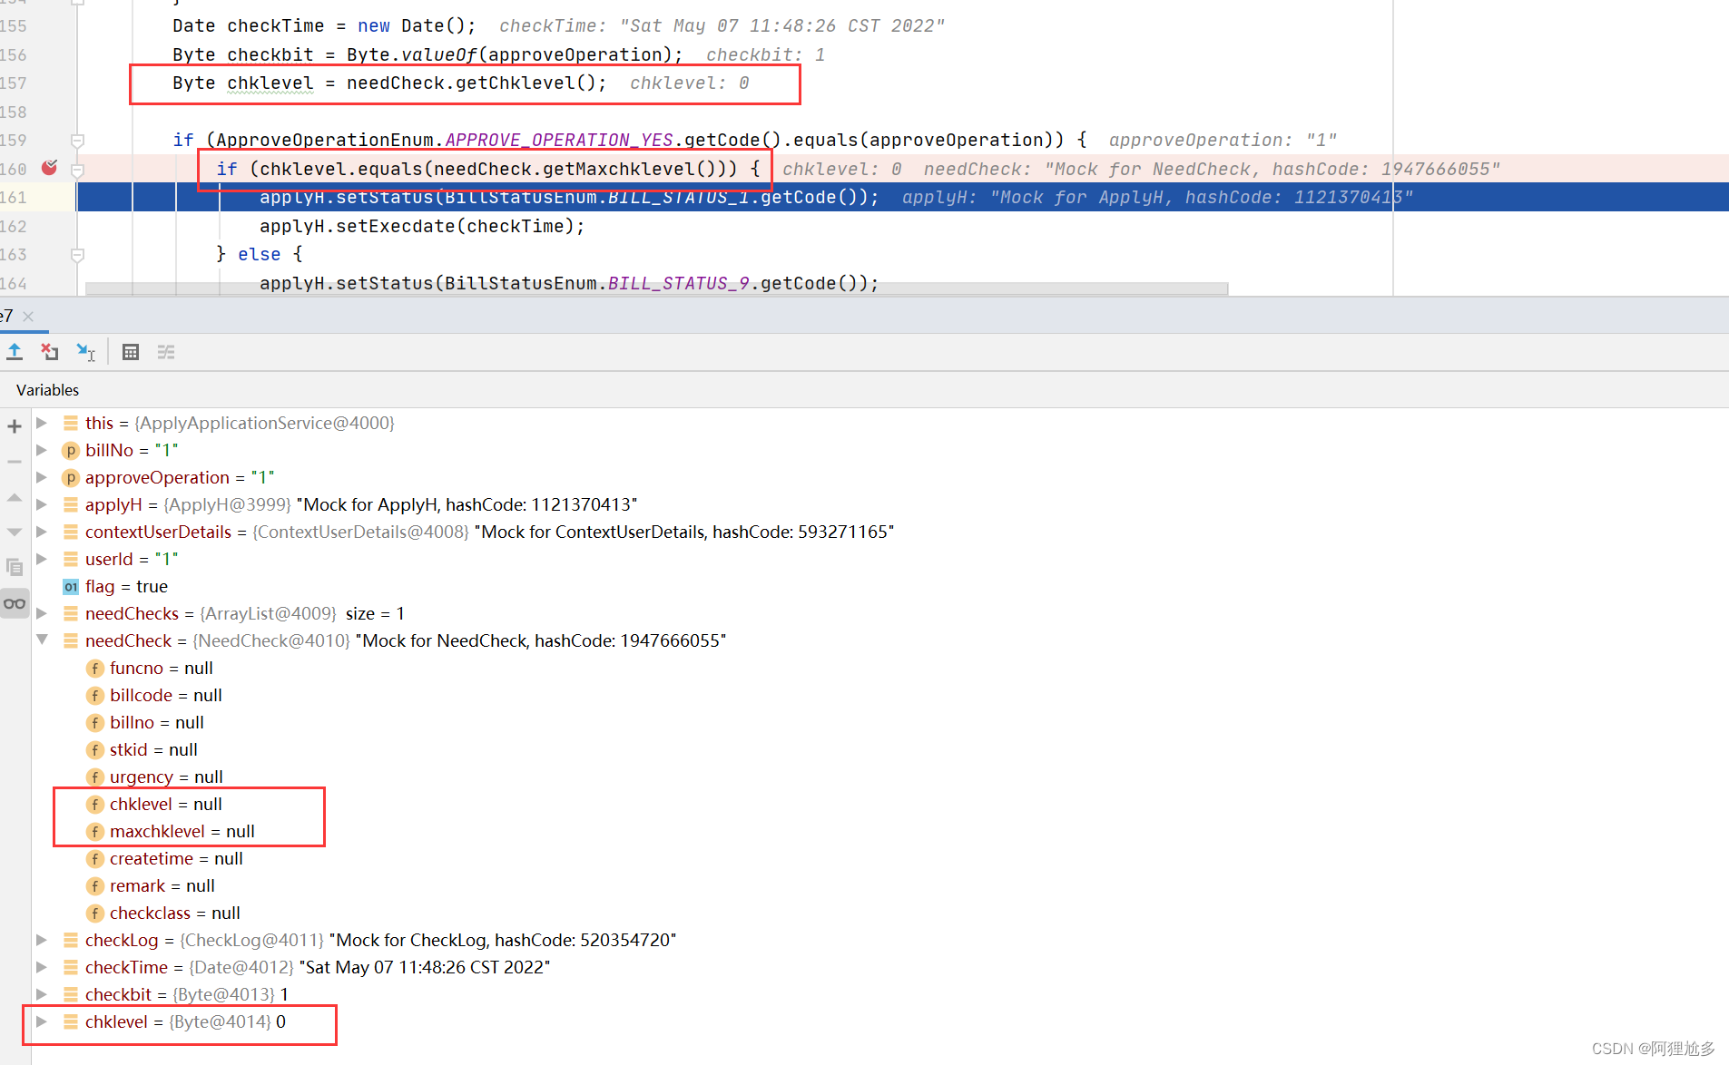Click 'Date checkTime = new Date();' on line 155

pos(324,25)
